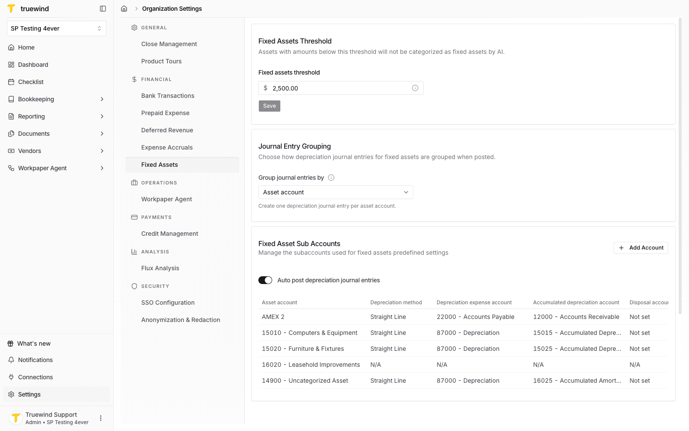Click the Truewind Support avatar
This screenshot has width=689, height=431.
click(x=16, y=418)
